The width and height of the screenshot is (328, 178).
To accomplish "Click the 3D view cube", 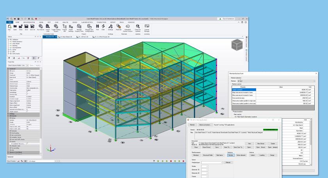I will coord(236,44).
